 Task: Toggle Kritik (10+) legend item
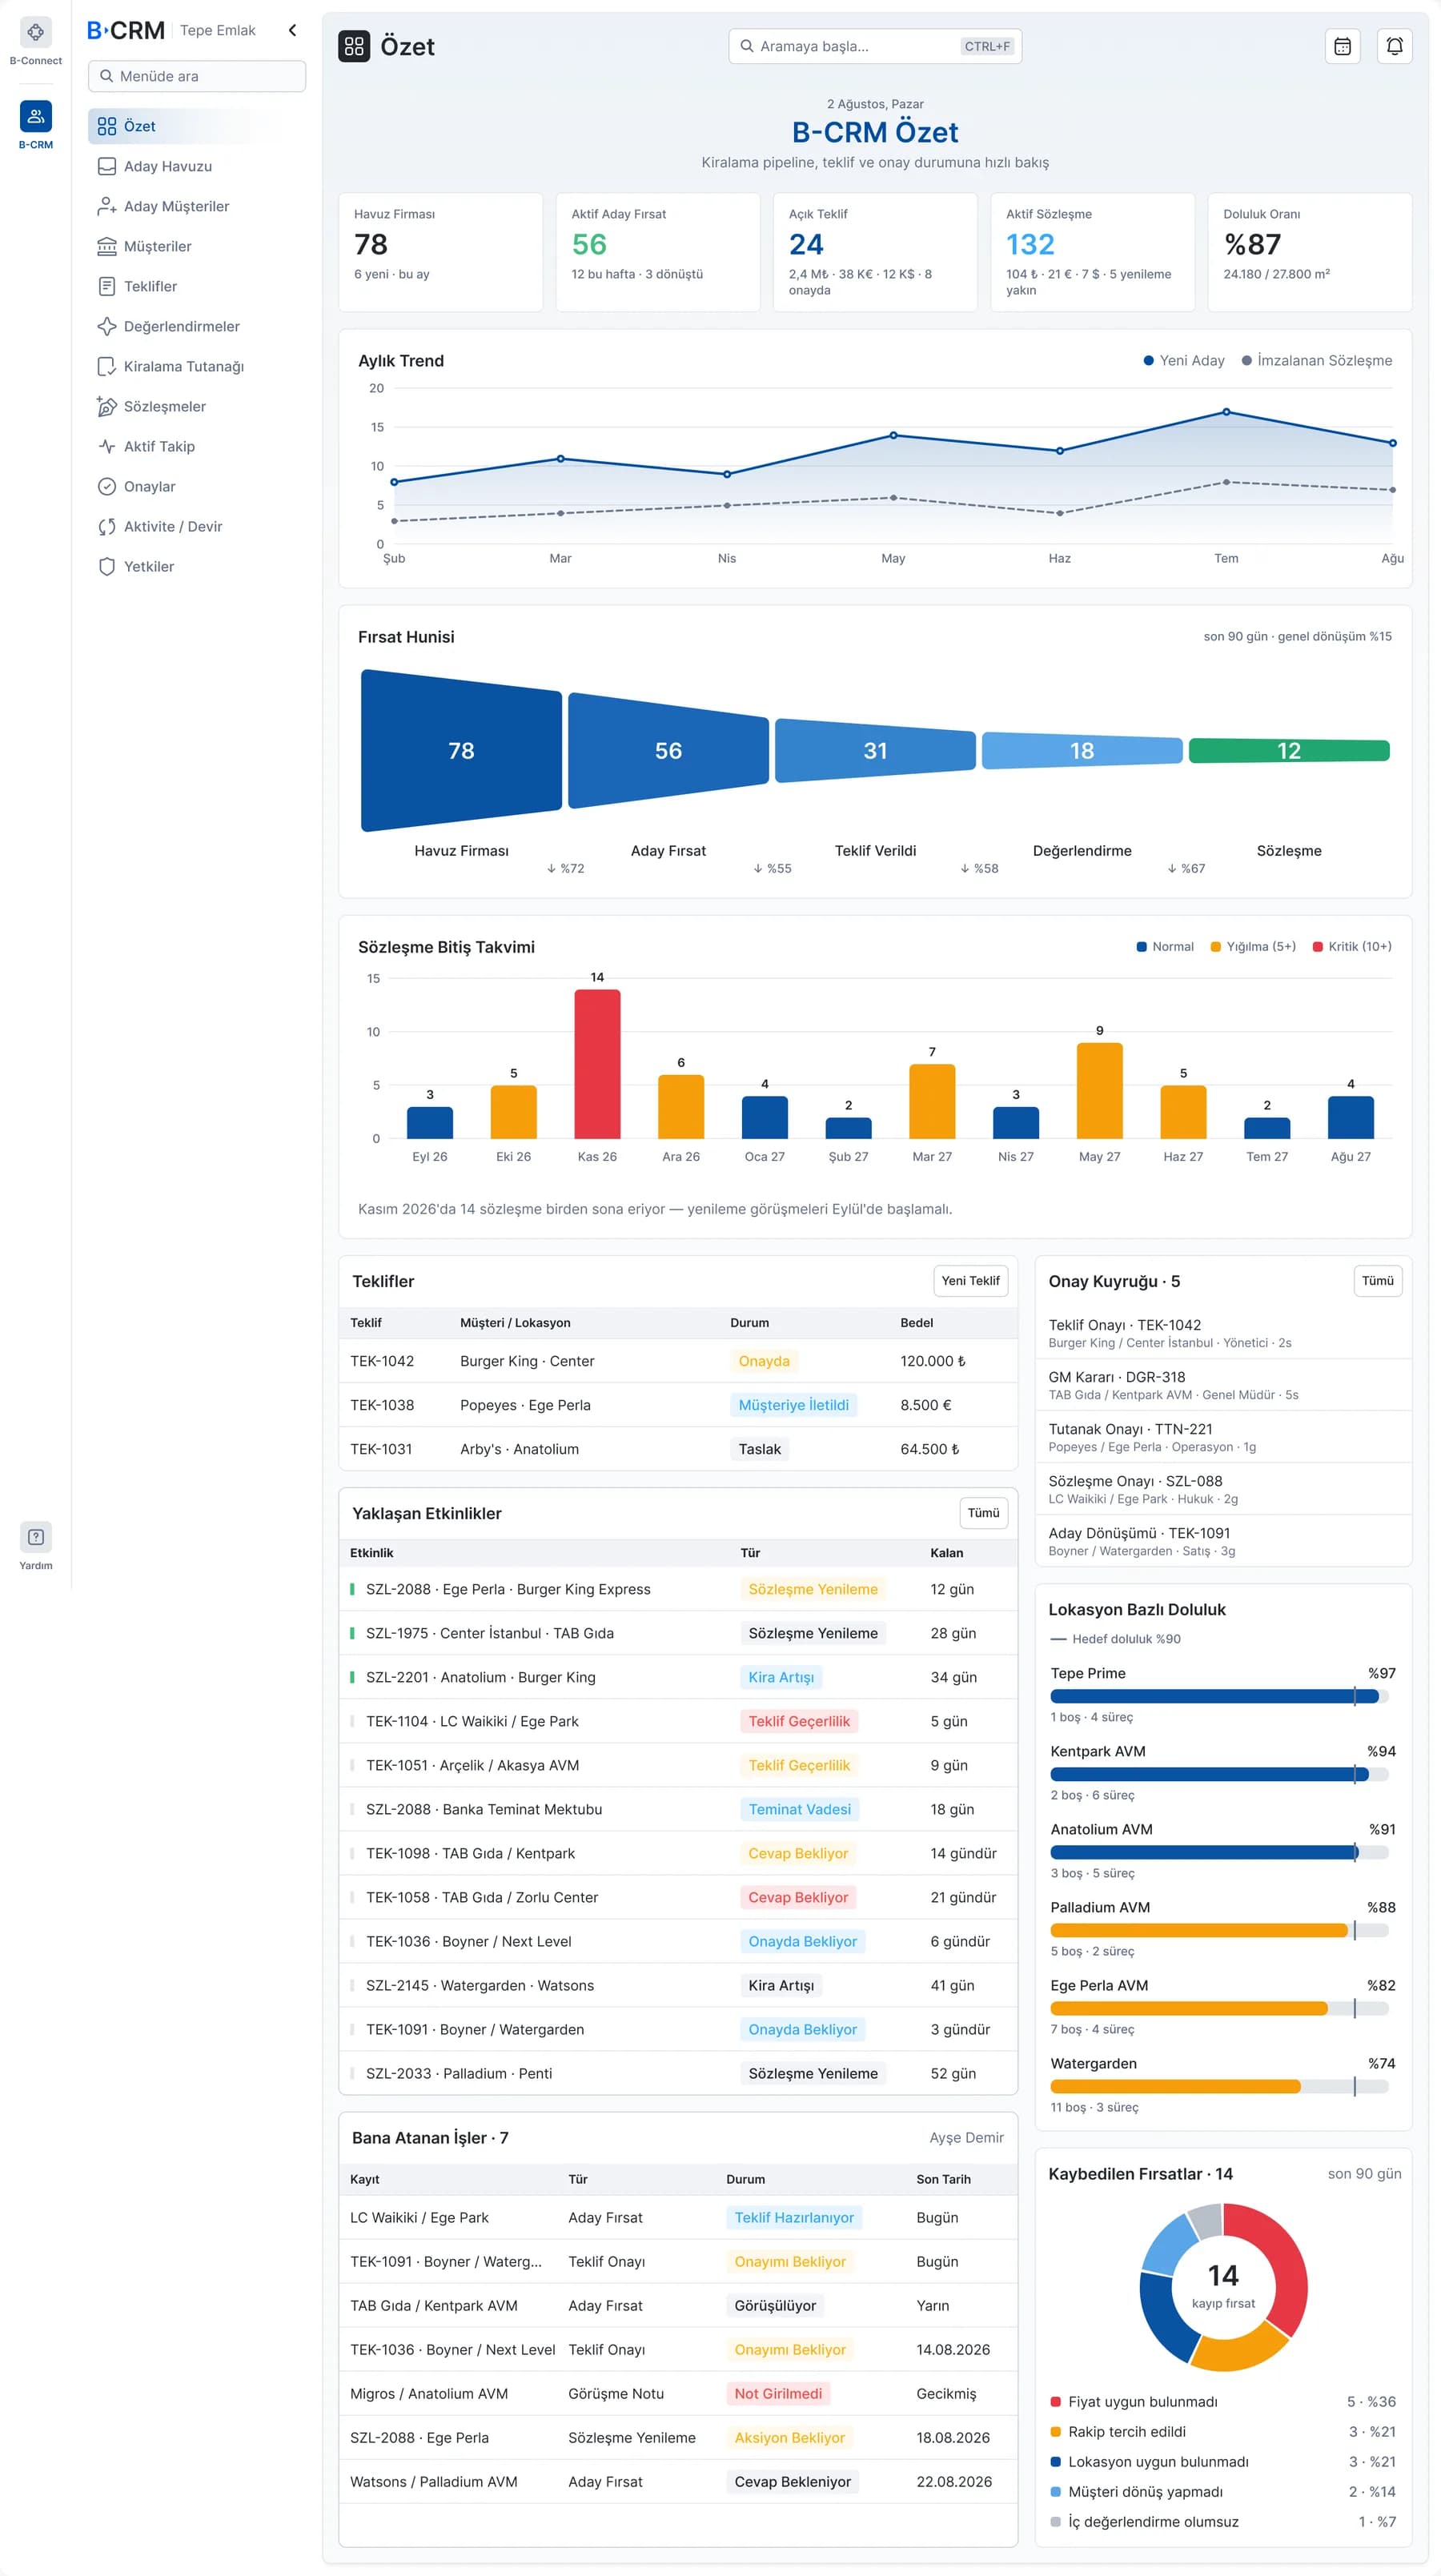(x=1352, y=946)
